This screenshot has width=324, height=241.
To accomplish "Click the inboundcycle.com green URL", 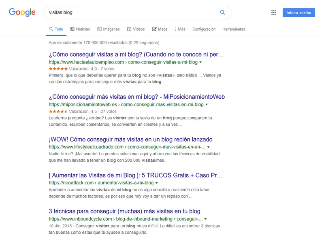I will (x=126, y=219).
